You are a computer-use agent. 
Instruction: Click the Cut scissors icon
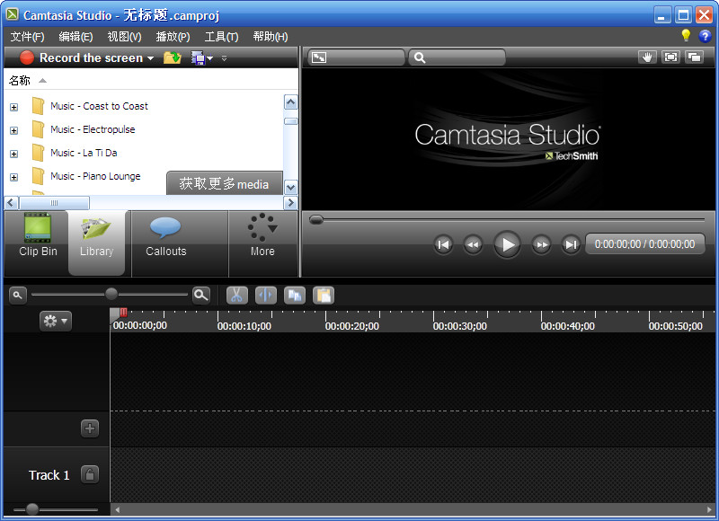237,296
